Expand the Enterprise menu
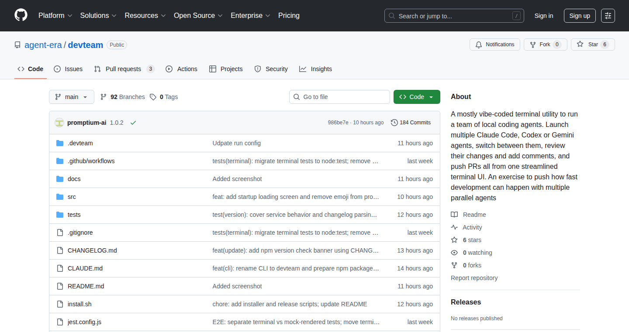This screenshot has height=332, width=629. 250,15
